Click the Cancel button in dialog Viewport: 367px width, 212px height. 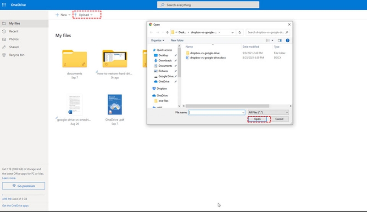(x=279, y=119)
